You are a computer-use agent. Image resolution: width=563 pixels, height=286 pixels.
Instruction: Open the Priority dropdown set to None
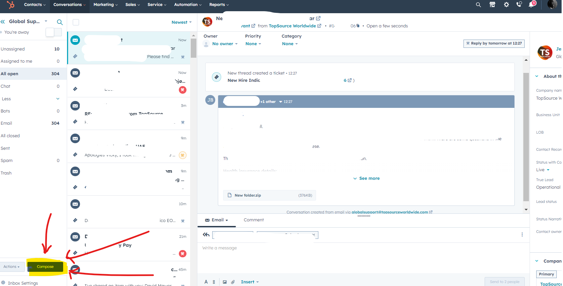pyautogui.click(x=253, y=44)
